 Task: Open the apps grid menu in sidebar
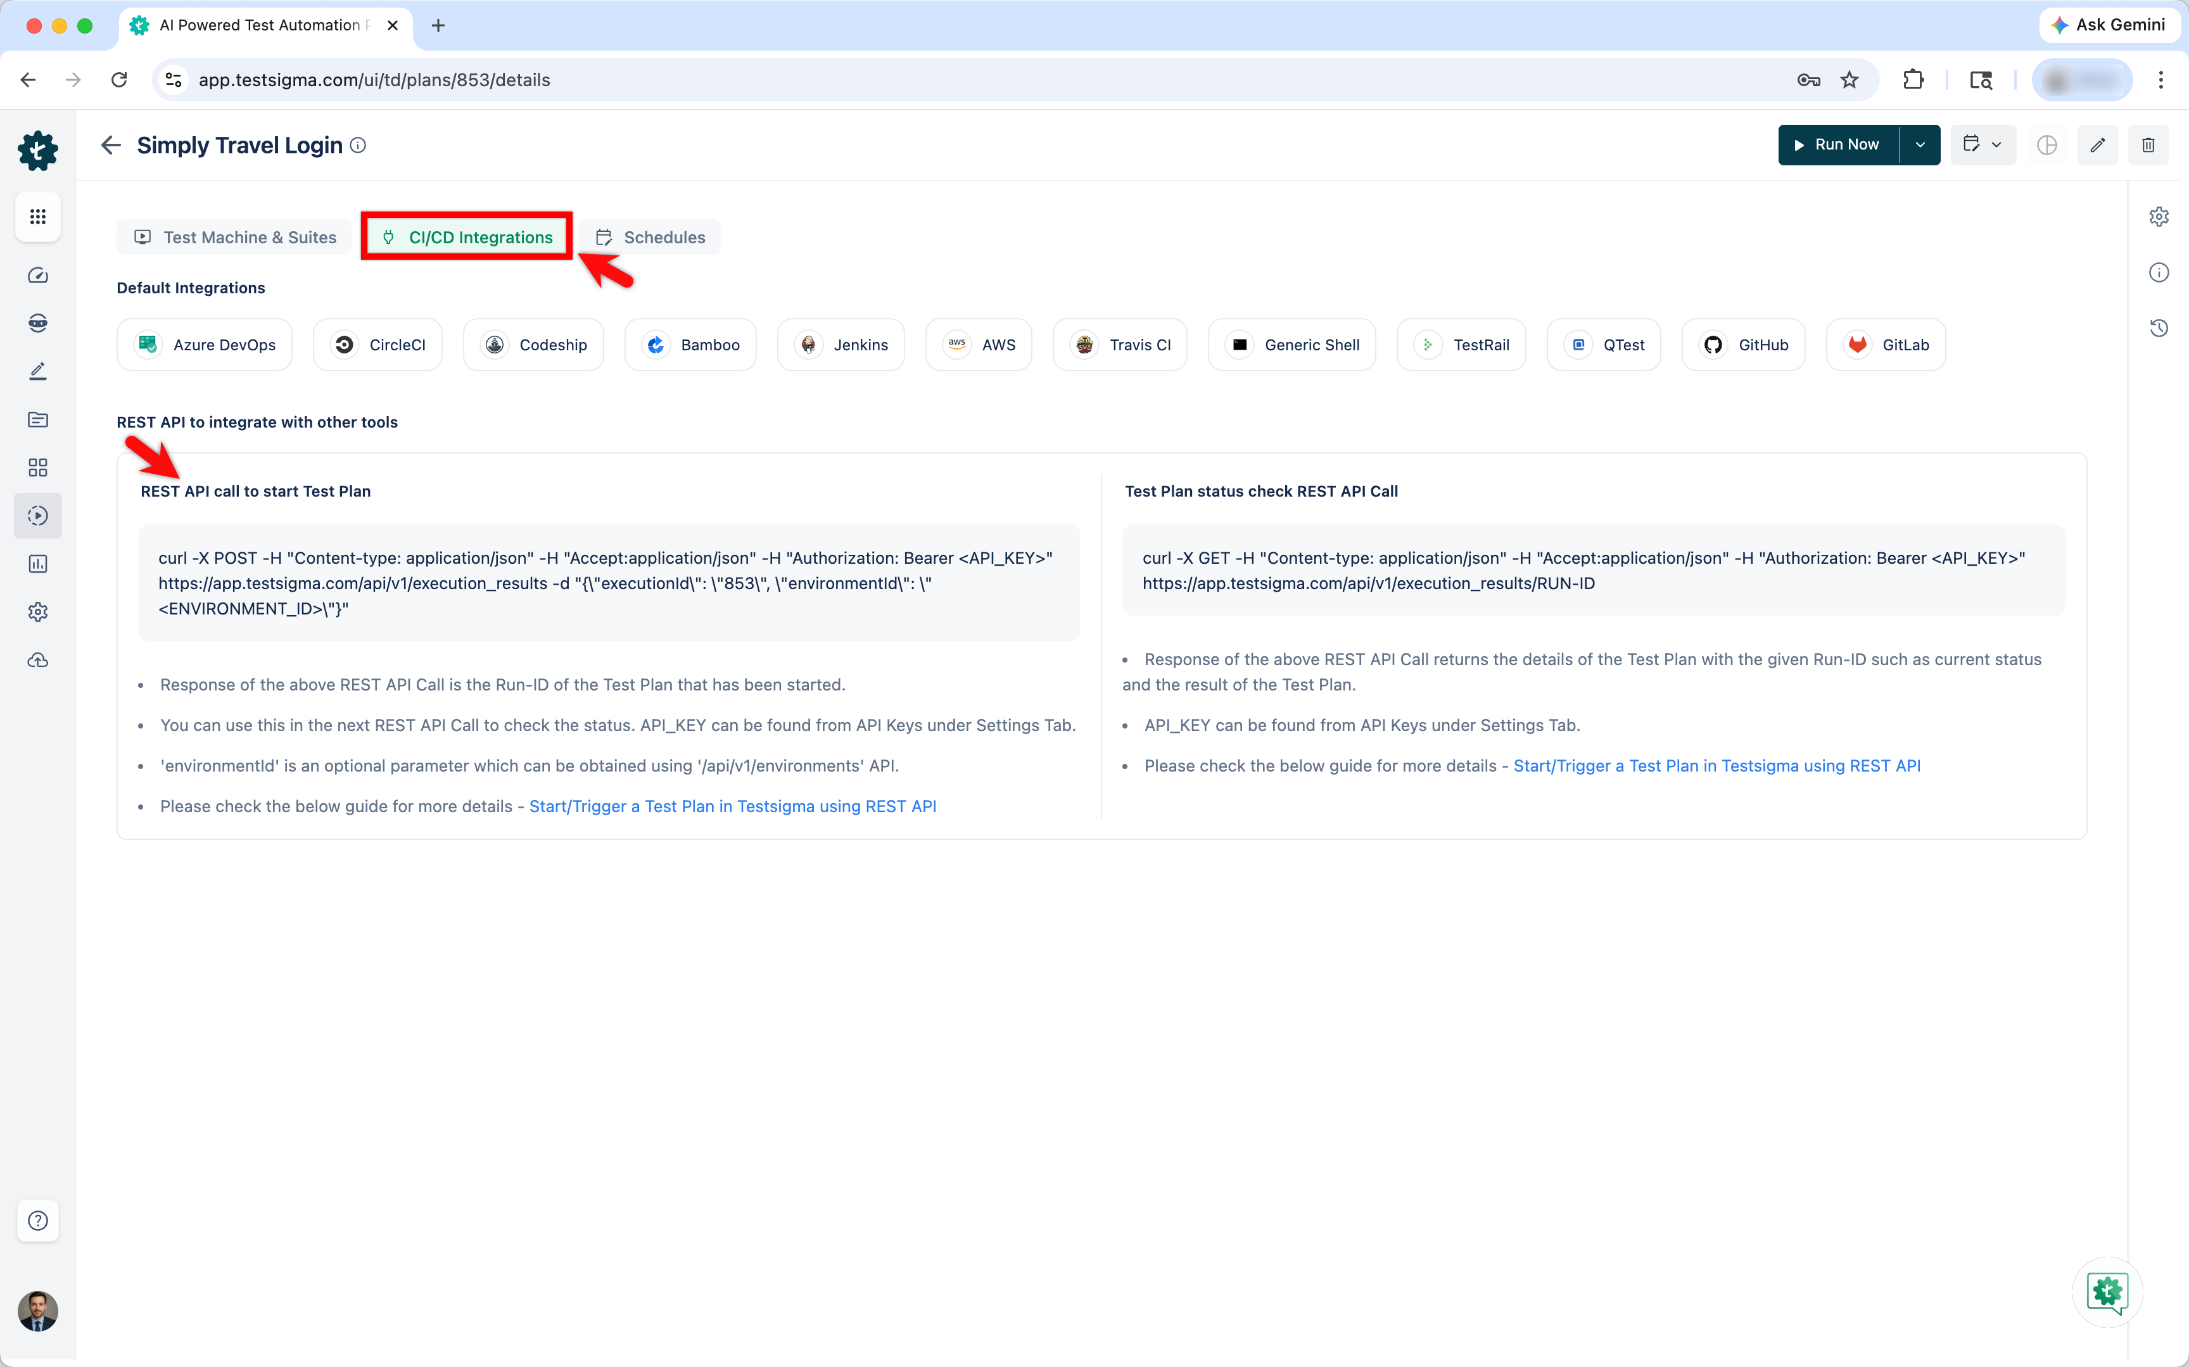[x=38, y=217]
